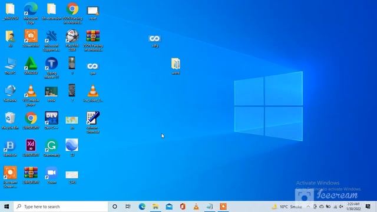Open Icecream recorder taskbar icon
Viewport: 377px width, 212px height.
pos(223,207)
